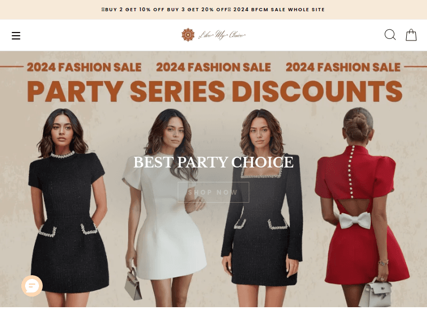427x320 pixels.
Task: Click the PARTY SERIES DISCOUNTS banner title
Action: click(215, 91)
